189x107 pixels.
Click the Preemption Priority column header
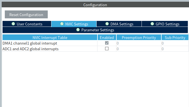pyautogui.click(x=139, y=37)
